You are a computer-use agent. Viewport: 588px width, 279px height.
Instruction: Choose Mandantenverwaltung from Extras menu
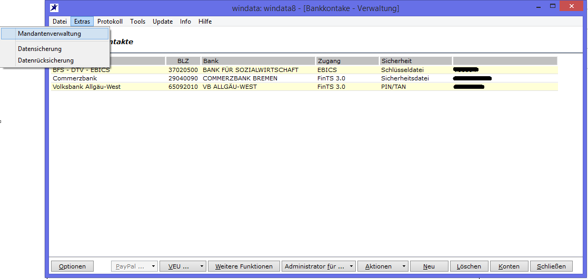[x=55, y=34]
